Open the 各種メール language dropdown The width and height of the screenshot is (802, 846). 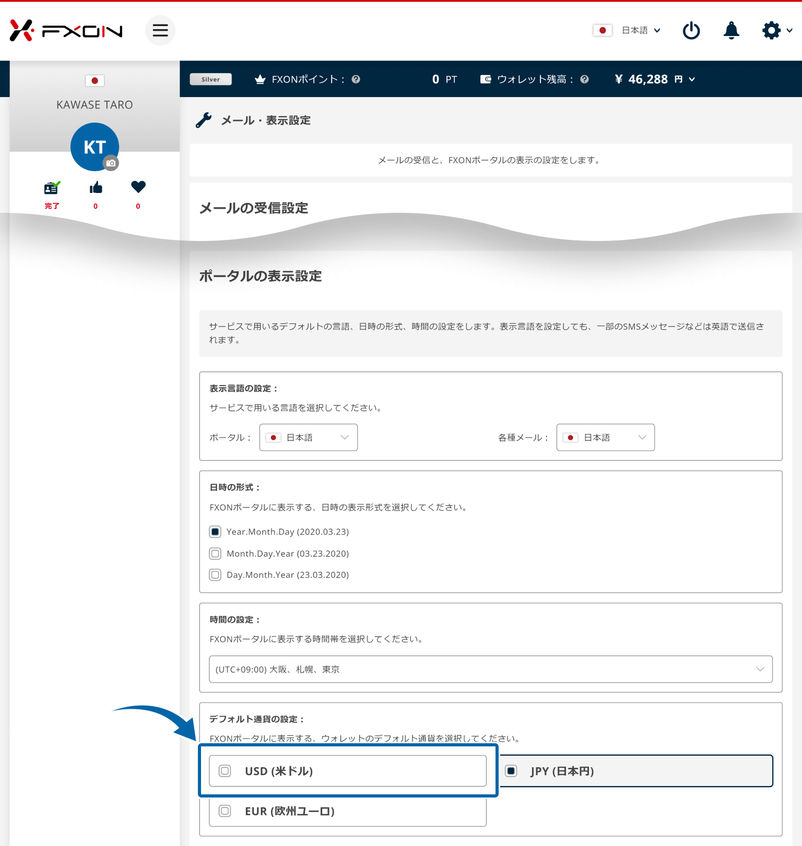pos(606,437)
